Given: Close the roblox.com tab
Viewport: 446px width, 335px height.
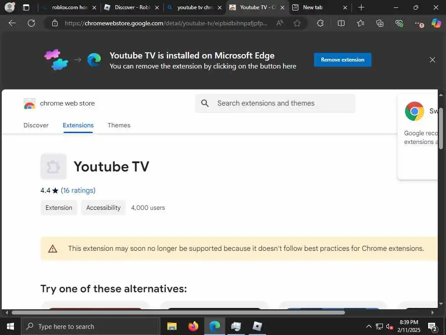Looking at the screenshot, I should [x=95, y=8].
